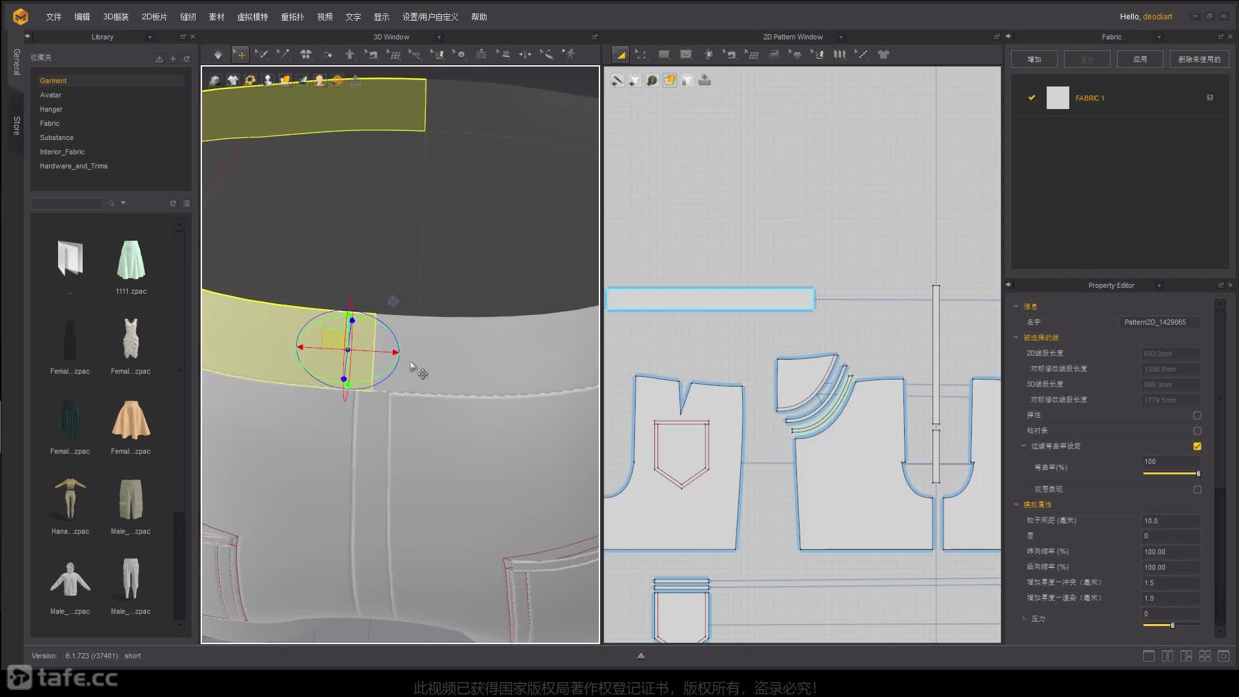Enable the 双层表现 checkbox

pyautogui.click(x=1197, y=490)
